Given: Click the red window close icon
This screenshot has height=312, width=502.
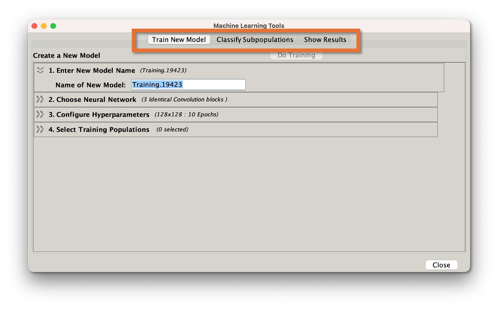Looking at the screenshot, I should (34, 26).
